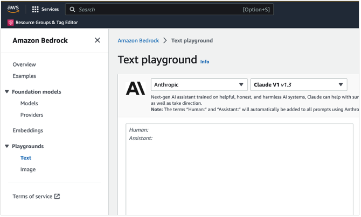Click the AWS logo
The height and width of the screenshot is (217, 361).
(x=13, y=9)
